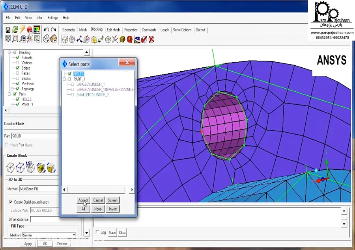Click the Dismiss button

click(x=62, y=244)
